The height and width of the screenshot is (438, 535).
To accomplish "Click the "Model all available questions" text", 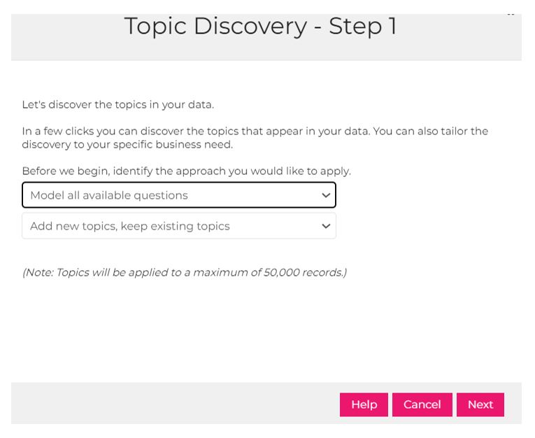I will (x=109, y=195).
